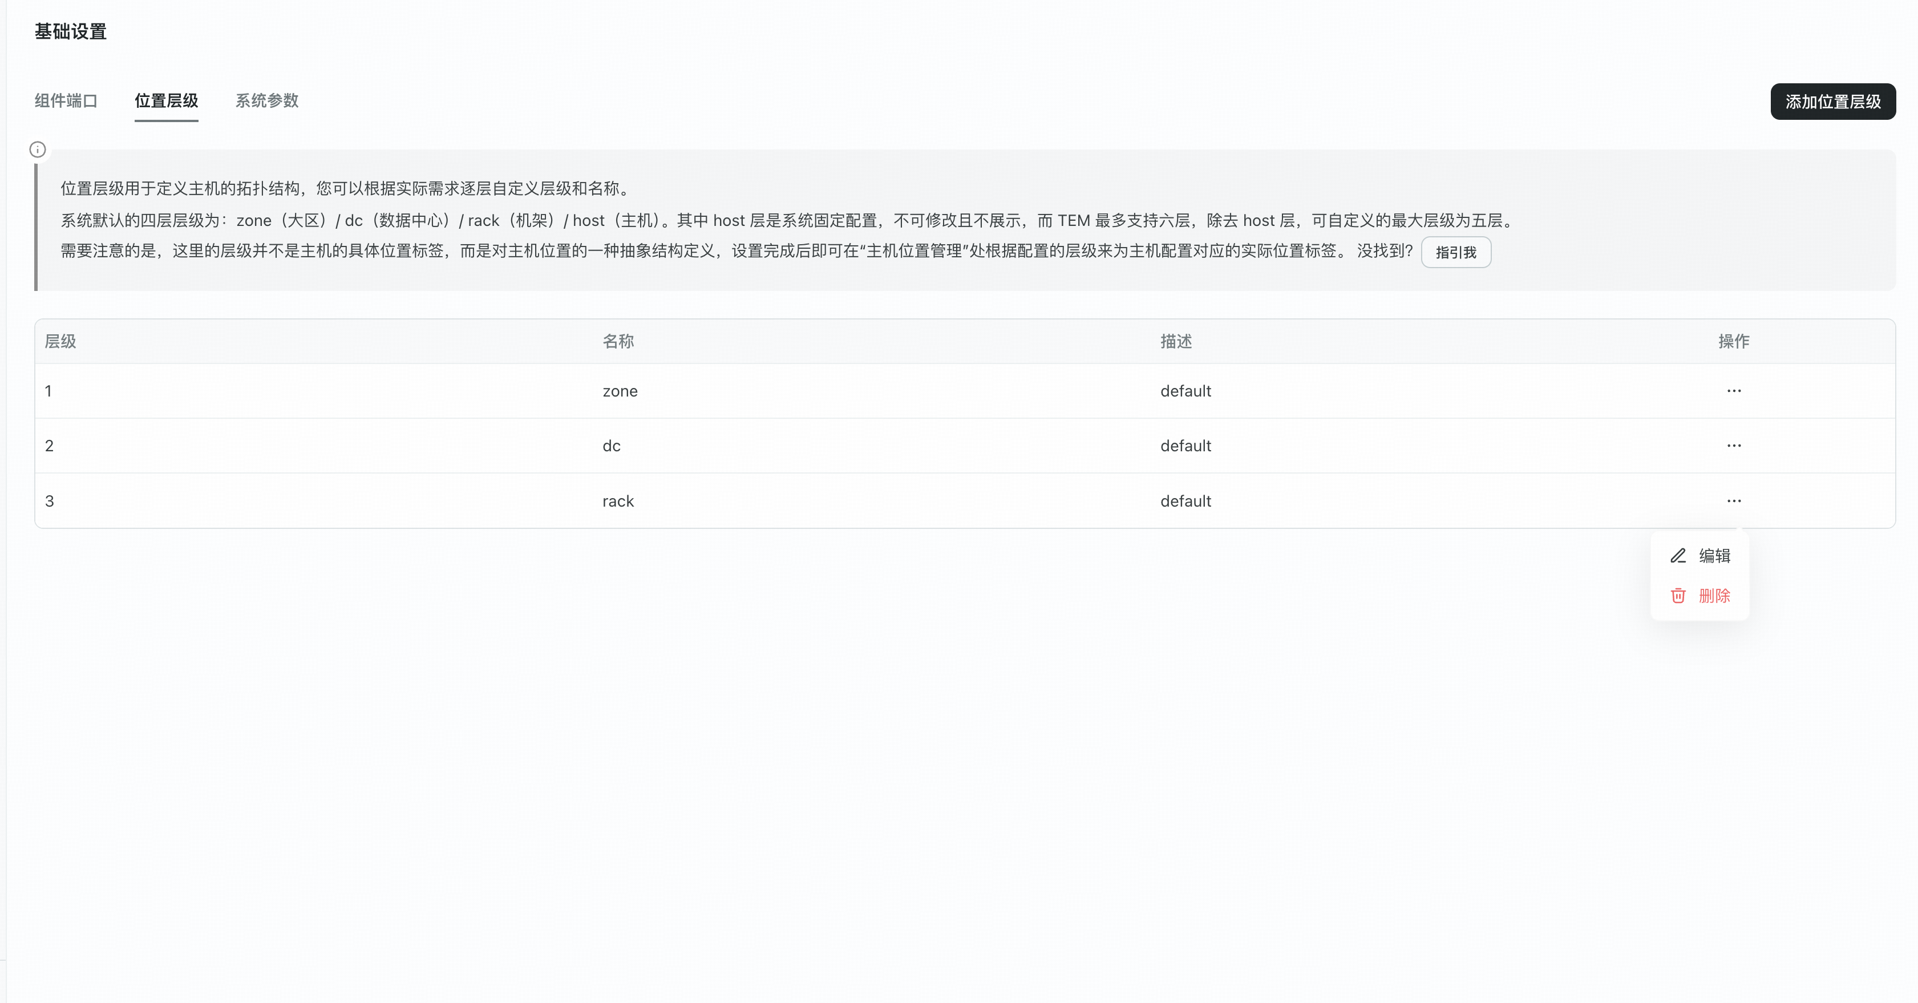Click level number 2 cell
The height and width of the screenshot is (1003, 1918).
pos(49,446)
